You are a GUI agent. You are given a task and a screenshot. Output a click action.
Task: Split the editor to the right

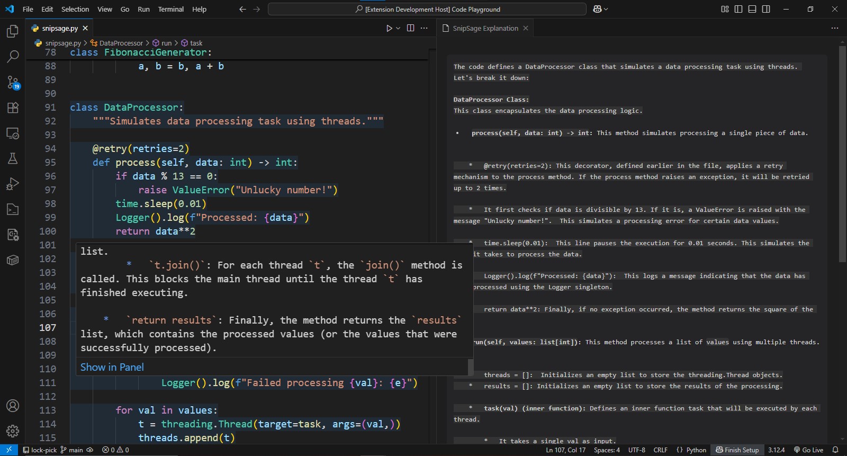tap(410, 28)
